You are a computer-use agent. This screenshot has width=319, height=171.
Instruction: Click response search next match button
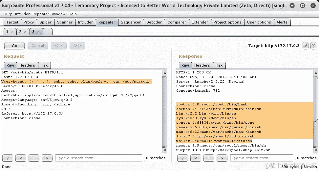click(x=222, y=158)
